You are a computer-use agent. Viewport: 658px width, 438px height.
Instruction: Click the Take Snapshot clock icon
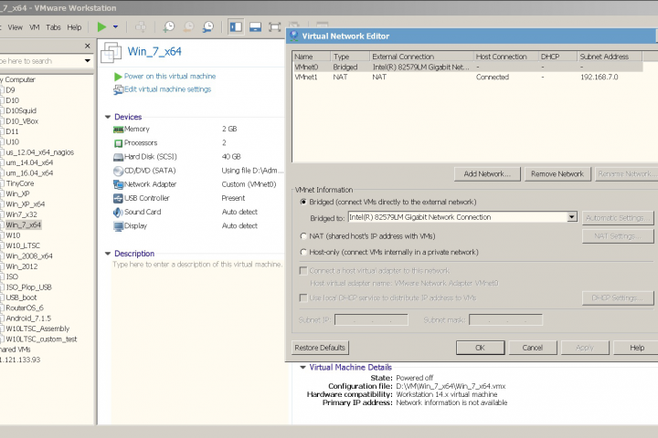click(x=169, y=27)
